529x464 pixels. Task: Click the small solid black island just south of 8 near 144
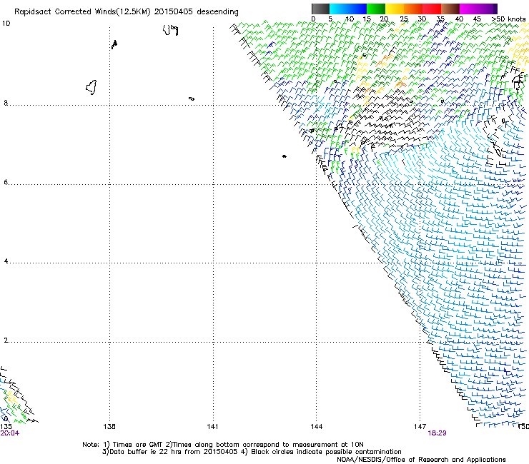285,156
